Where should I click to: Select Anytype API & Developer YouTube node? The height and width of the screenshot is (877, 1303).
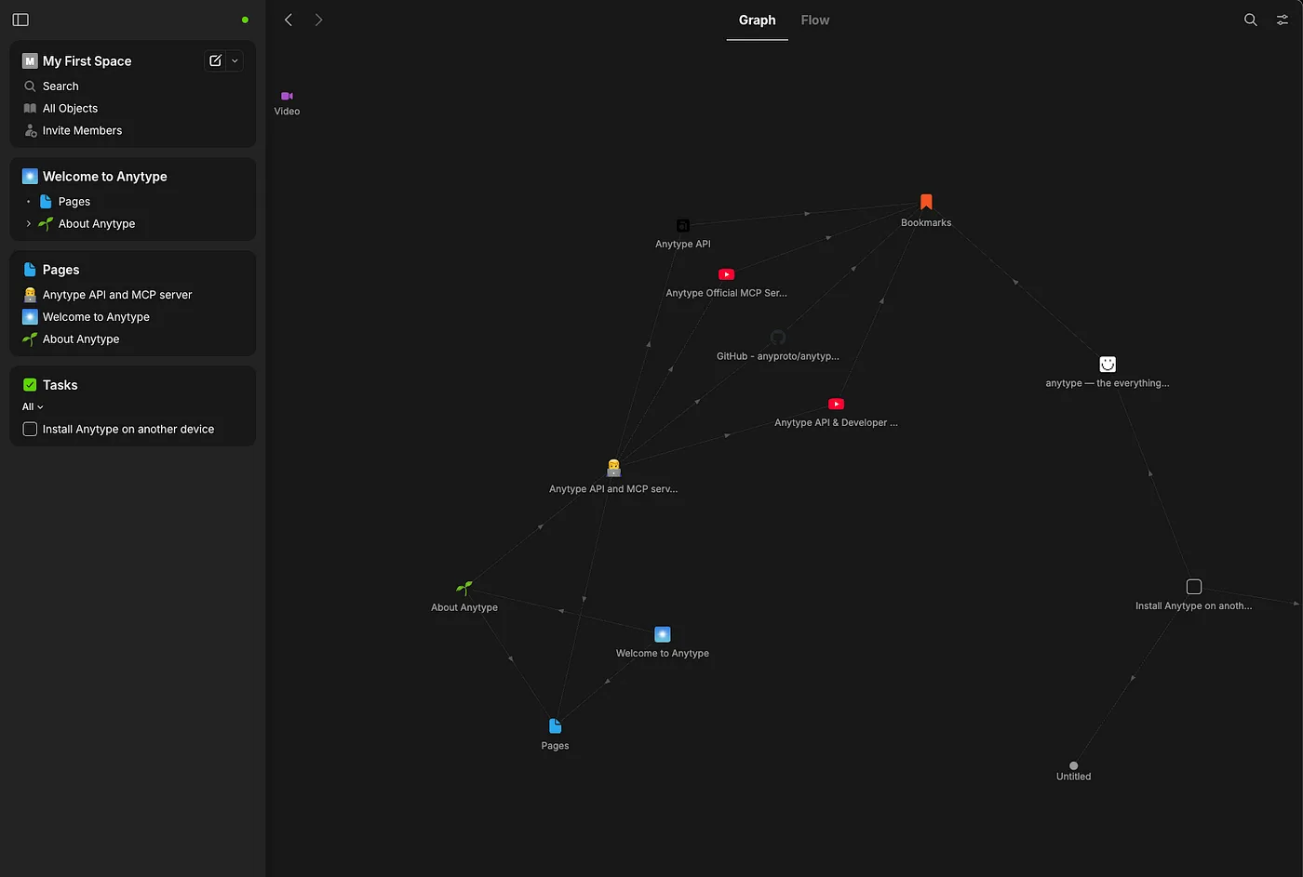click(836, 404)
